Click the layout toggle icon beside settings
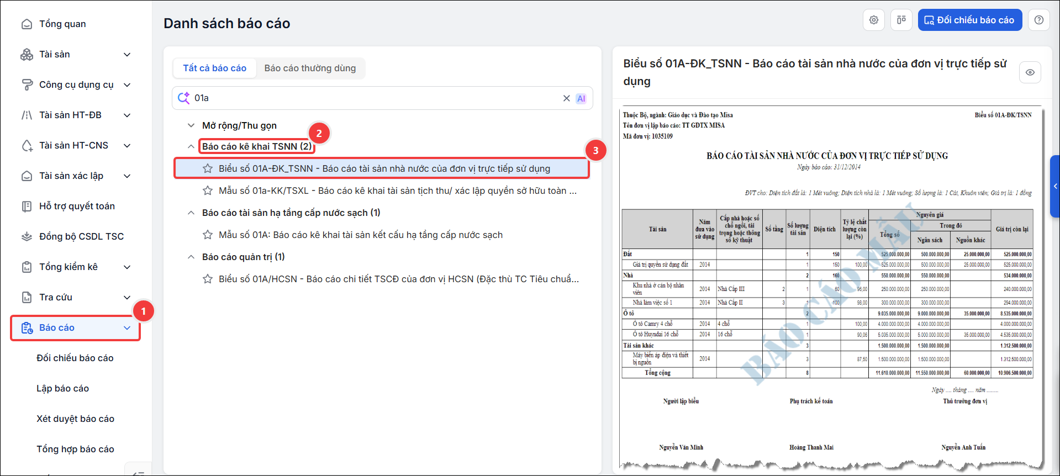Screen dimensions: 1060x476 901,20
